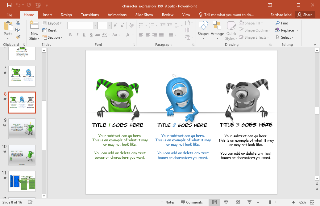The width and height of the screenshot is (320, 206).
Task: Click the New Slide icon
Action: pos(34,25)
